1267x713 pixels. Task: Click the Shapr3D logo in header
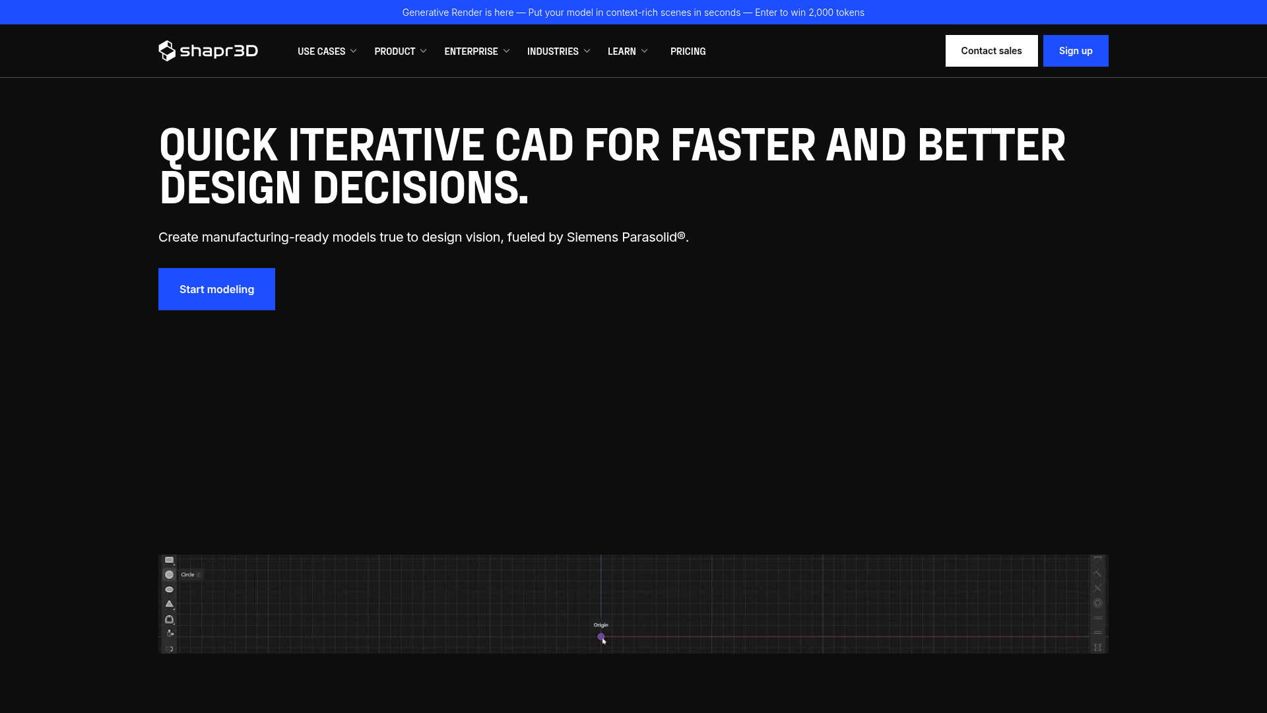click(208, 51)
